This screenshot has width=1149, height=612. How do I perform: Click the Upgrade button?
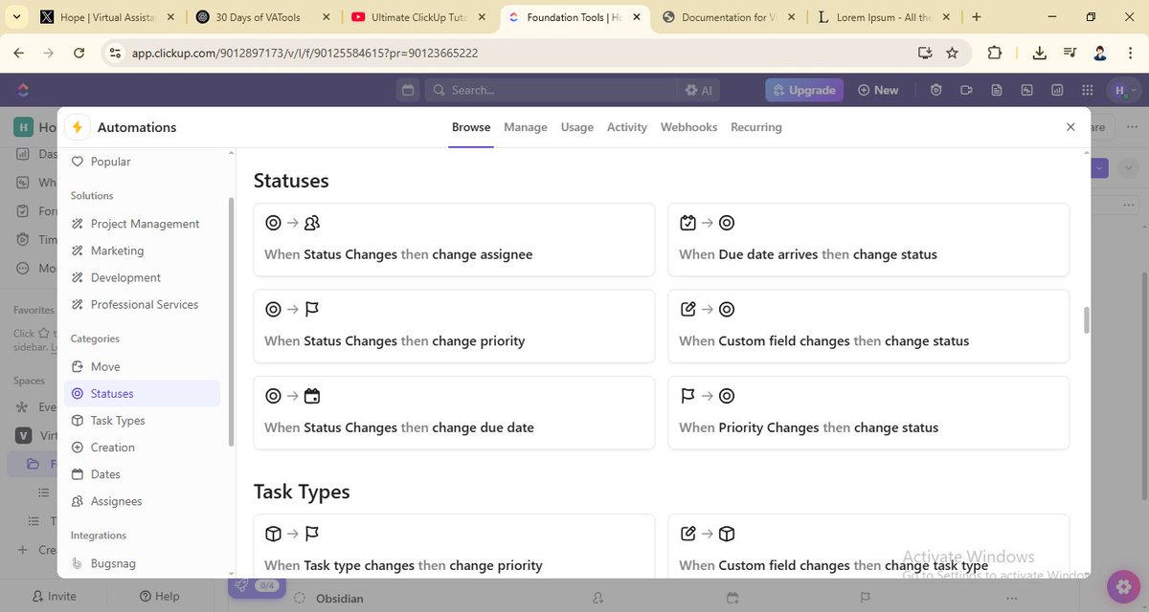[804, 90]
